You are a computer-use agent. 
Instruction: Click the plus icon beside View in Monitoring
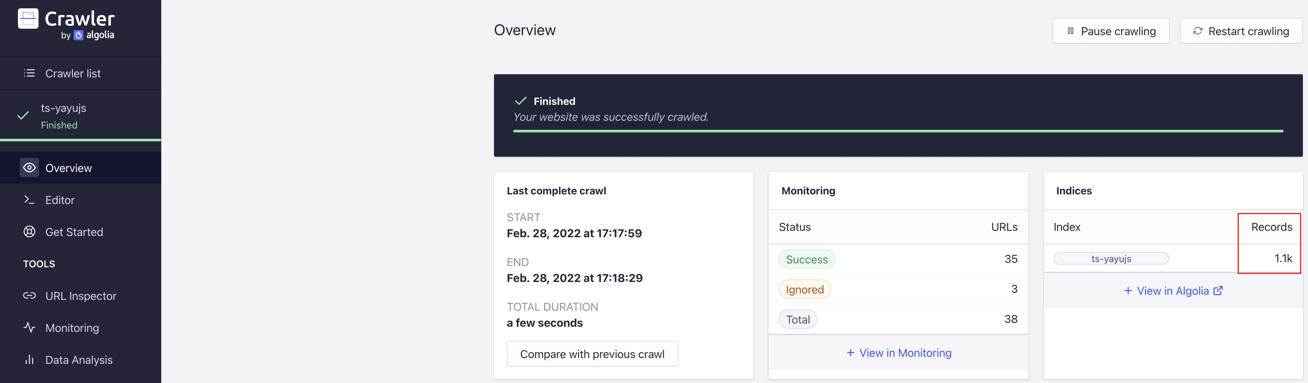tap(850, 353)
